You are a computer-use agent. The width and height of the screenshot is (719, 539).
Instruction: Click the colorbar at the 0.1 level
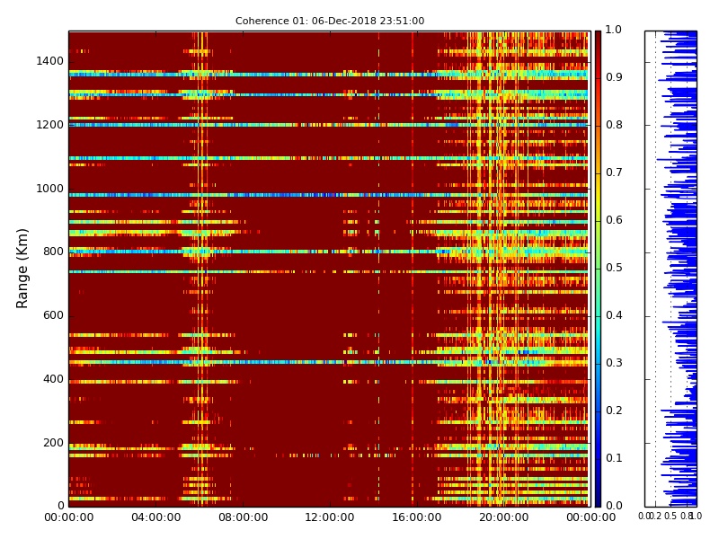[x=598, y=459]
